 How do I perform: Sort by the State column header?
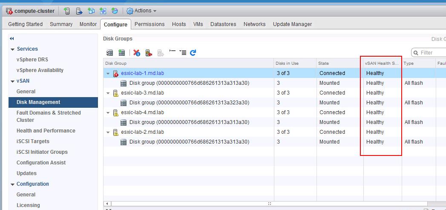click(x=340, y=63)
